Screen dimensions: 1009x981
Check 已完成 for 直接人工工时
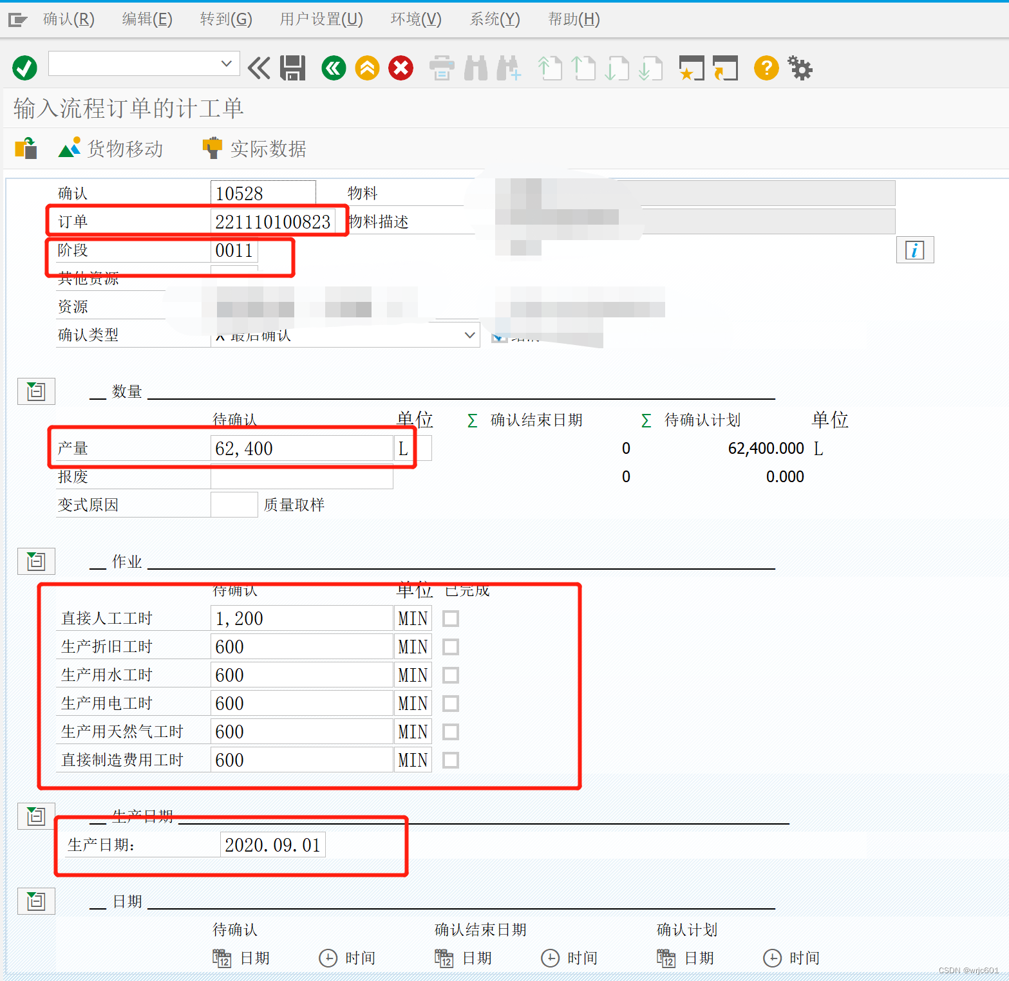(450, 618)
